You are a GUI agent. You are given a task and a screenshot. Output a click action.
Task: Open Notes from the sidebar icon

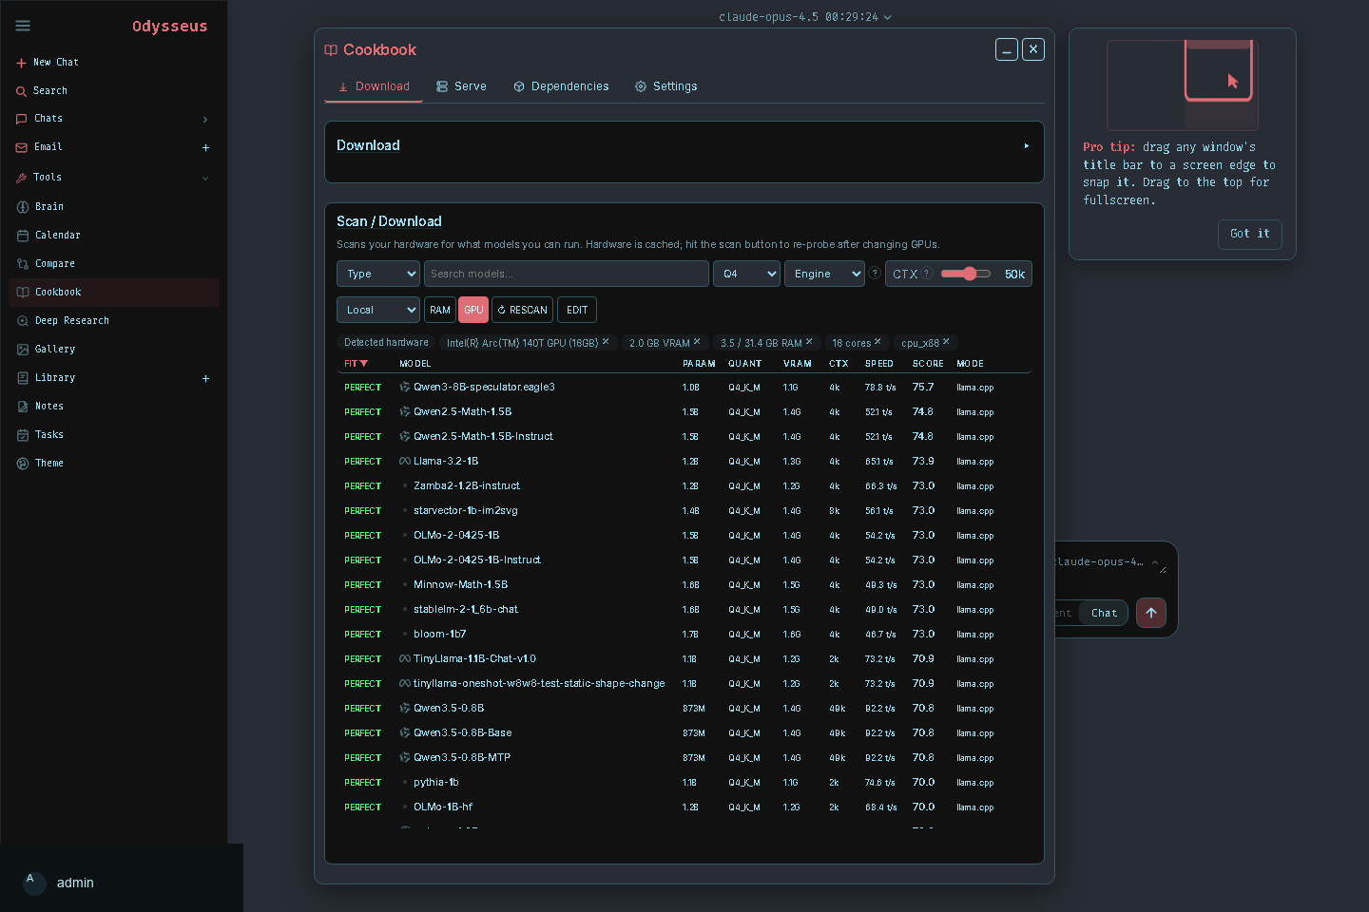23,407
